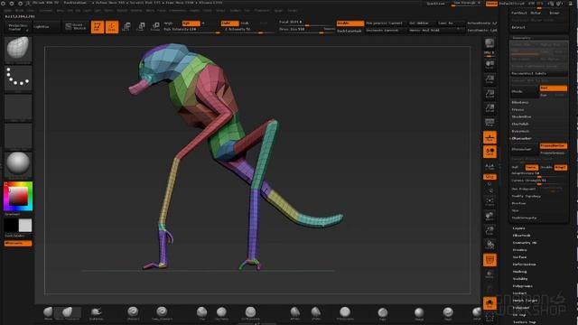
Task: Toggle Edit mode in the top shelf
Action: pos(98,27)
